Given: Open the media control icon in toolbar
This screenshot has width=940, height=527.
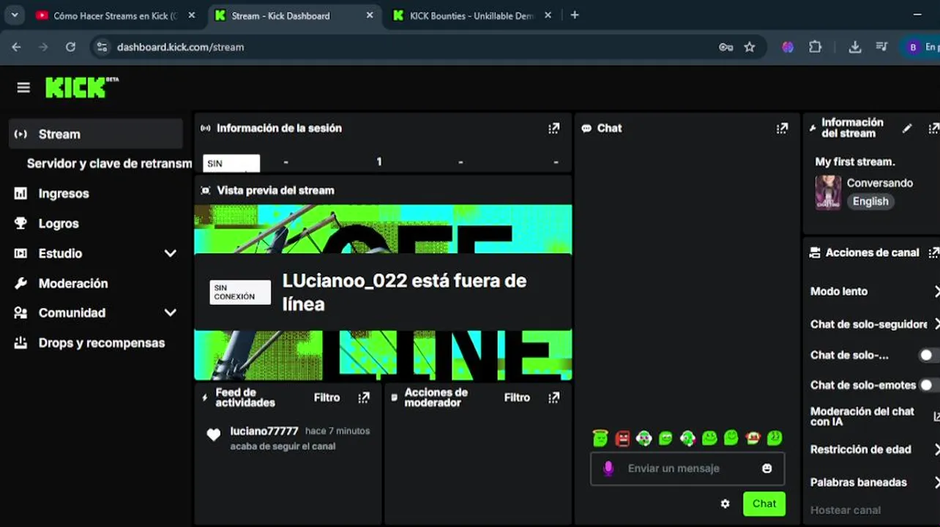Looking at the screenshot, I should click(x=882, y=47).
